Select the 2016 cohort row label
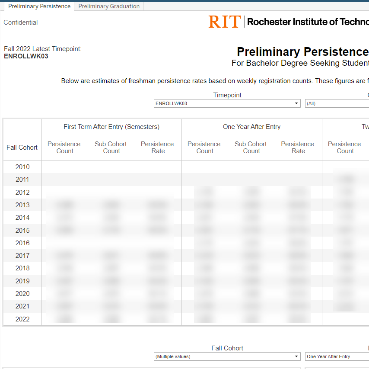369x369 pixels. point(22,243)
